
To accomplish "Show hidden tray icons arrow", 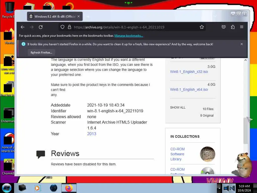I will pyautogui.click(x=219, y=188).
